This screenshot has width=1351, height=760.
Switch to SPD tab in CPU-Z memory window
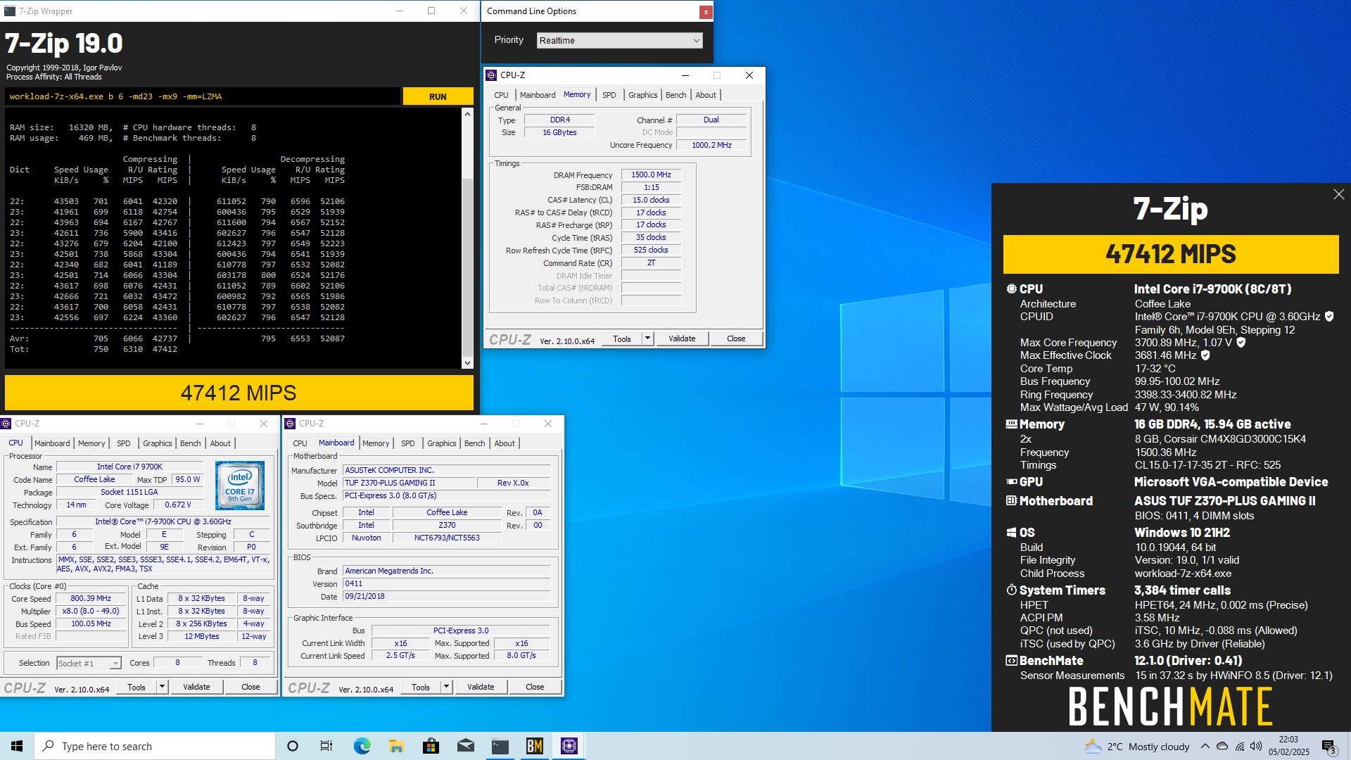pos(609,95)
